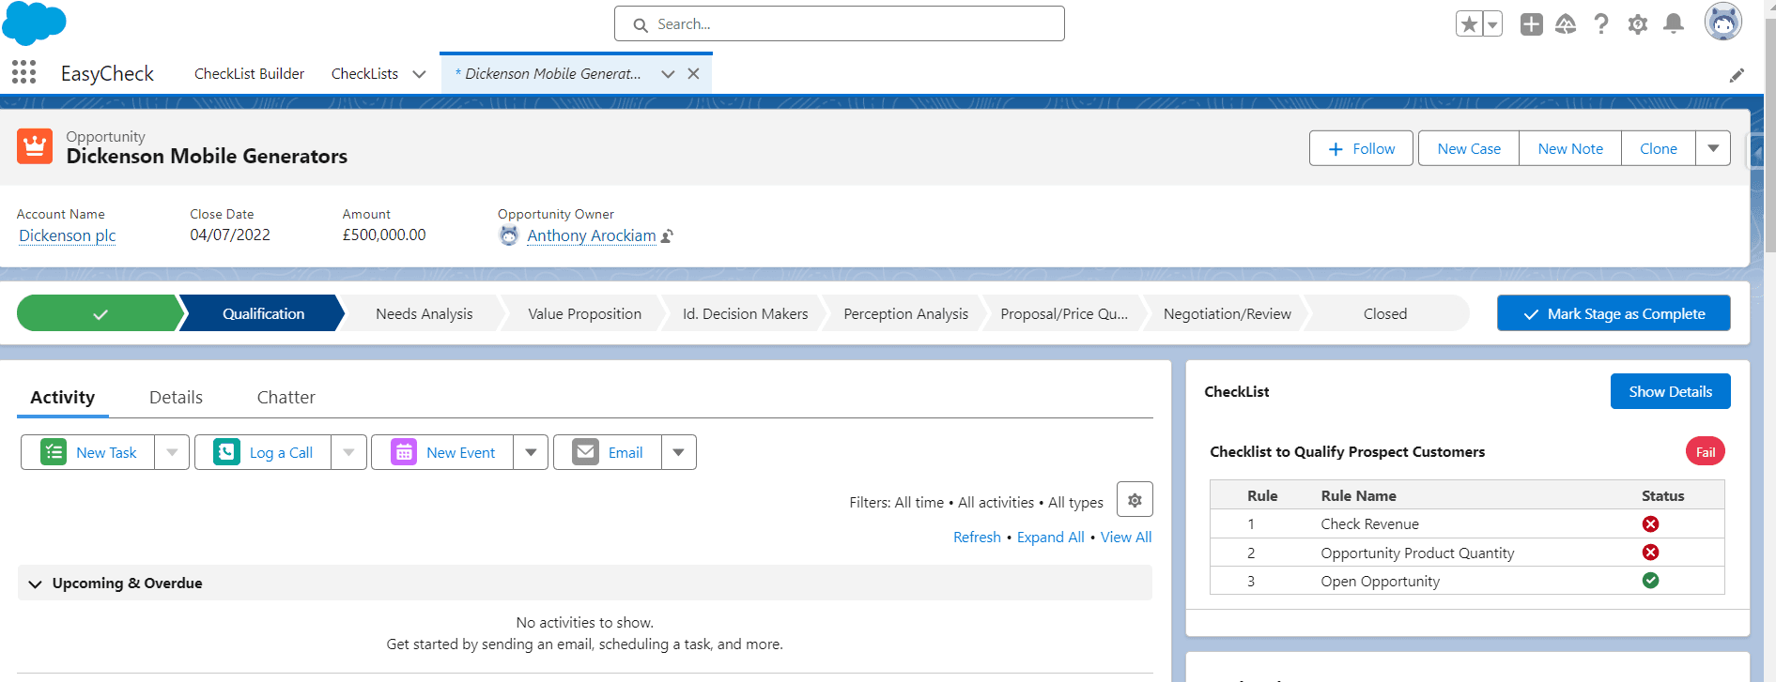Open the Notifications bell icon

(1674, 23)
